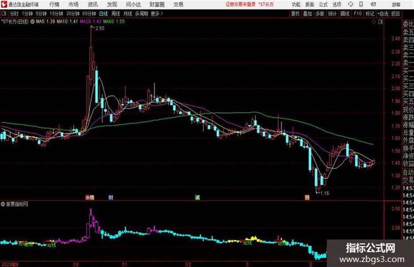Viewport: 414px width, 267px height.
Task: Open the 财富圈 menu
Action: (157, 4)
